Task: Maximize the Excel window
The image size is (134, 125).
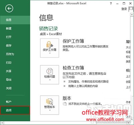Action: pyautogui.click(x=124, y=3)
